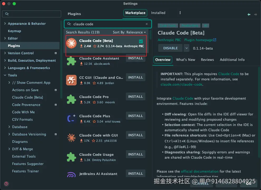Expand the Editor settings section

pos(5,38)
